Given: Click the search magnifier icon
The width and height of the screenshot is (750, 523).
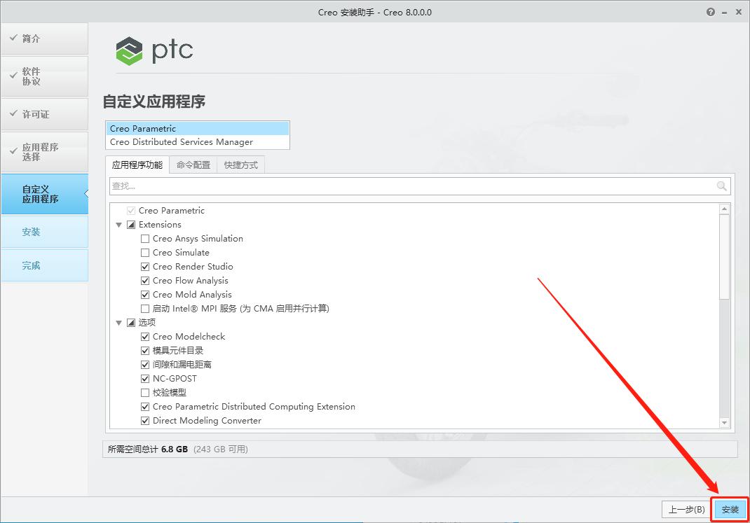Looking at the screenshot, I should coord(722,186).
